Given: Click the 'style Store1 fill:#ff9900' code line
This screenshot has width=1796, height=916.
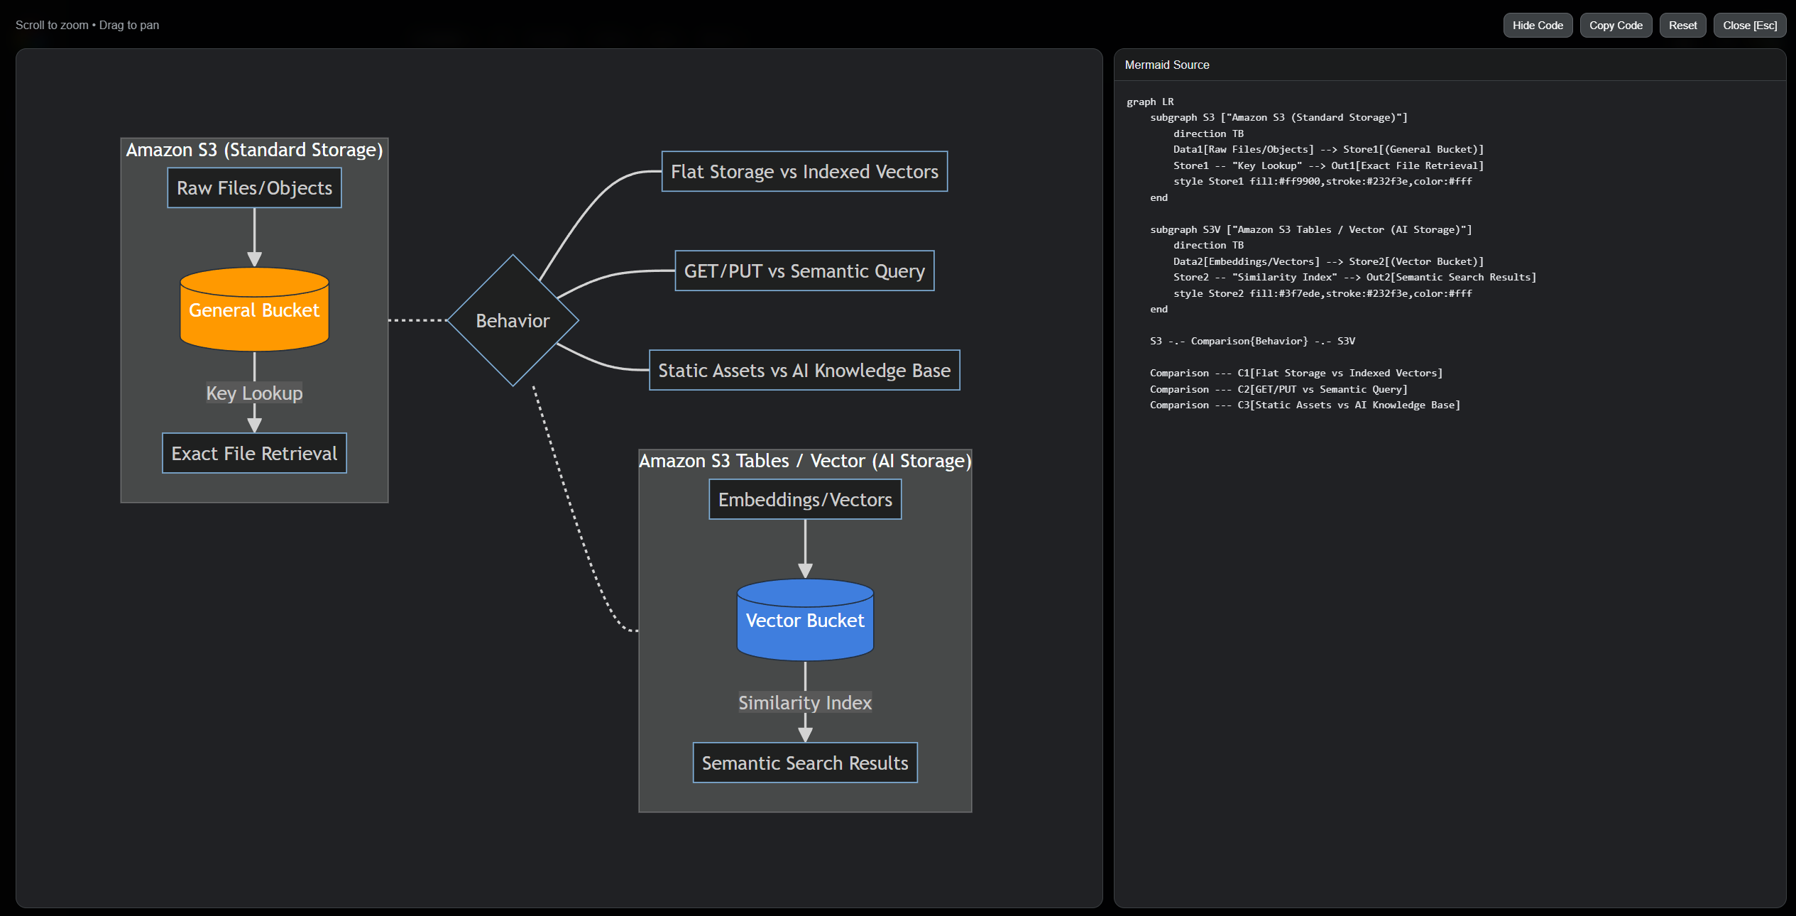Looking at the screenshot, I should [1323, 182].
